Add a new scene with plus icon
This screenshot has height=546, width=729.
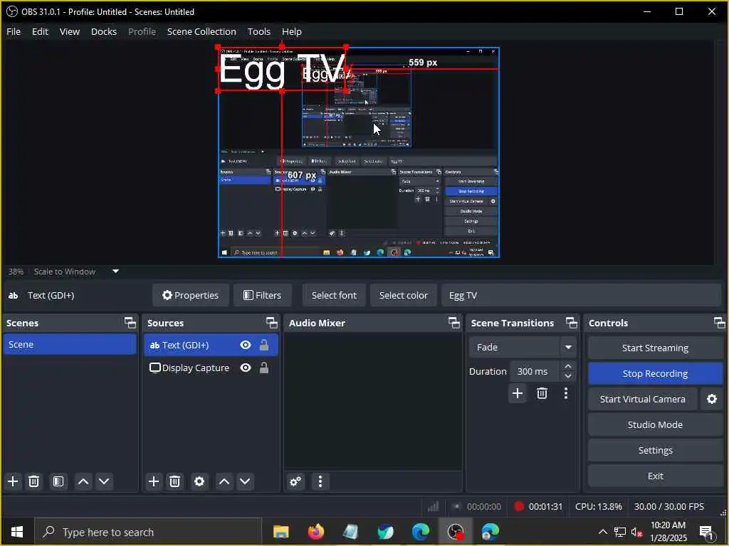point(13,481)
